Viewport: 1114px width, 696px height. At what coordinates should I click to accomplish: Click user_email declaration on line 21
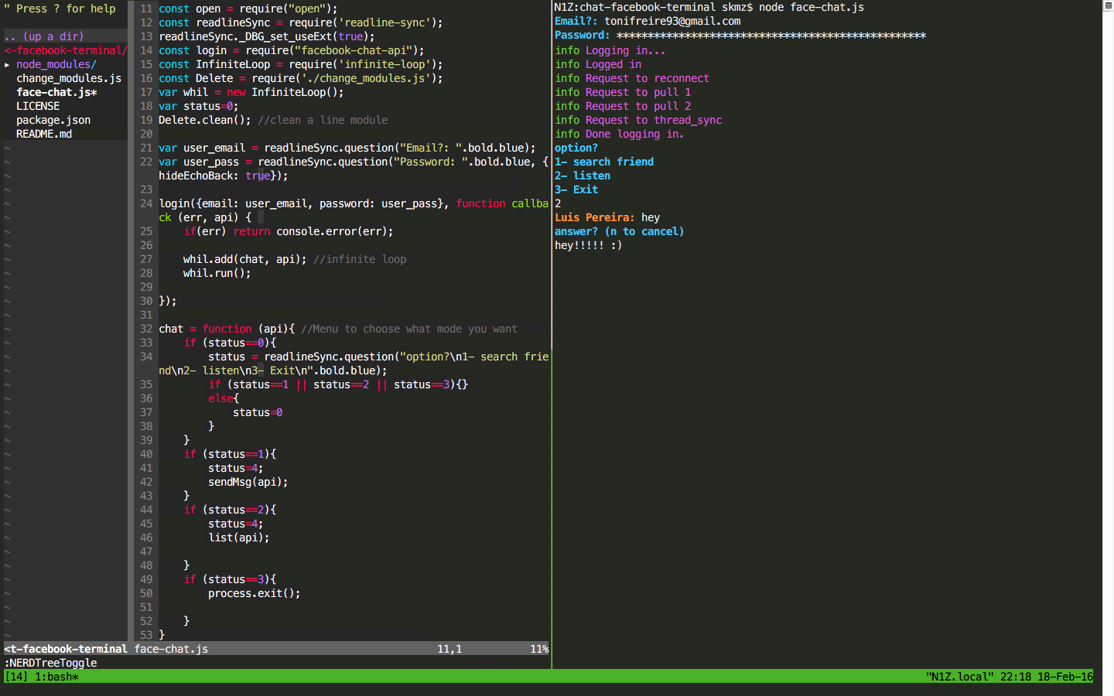click(347, 148)
